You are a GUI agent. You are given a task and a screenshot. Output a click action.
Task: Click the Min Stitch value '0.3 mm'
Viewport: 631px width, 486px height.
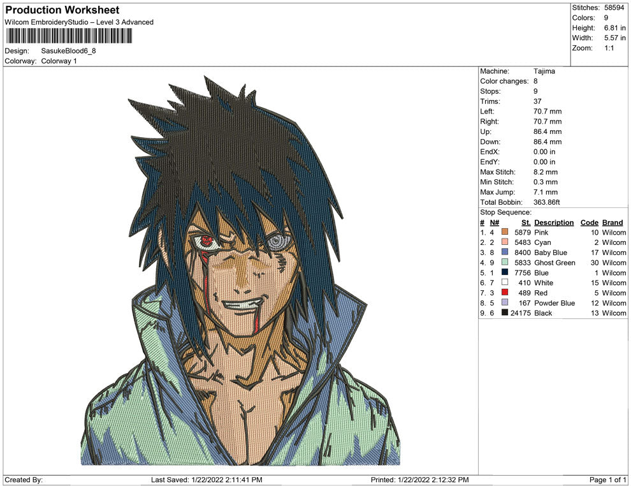pyautogui.click(x=546, y=182)
